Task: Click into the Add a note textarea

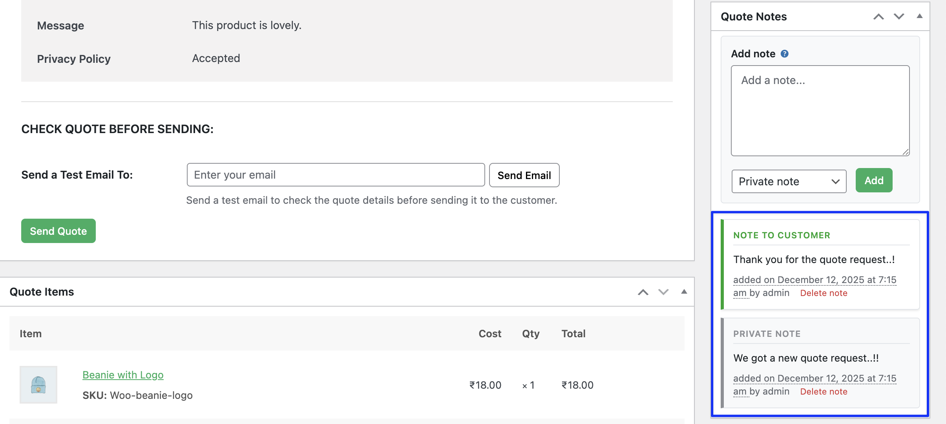Action: (x=820, y=111)
